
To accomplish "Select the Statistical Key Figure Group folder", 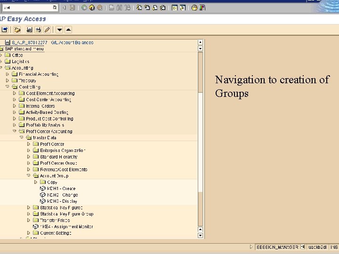I will (x=67, y=214).
